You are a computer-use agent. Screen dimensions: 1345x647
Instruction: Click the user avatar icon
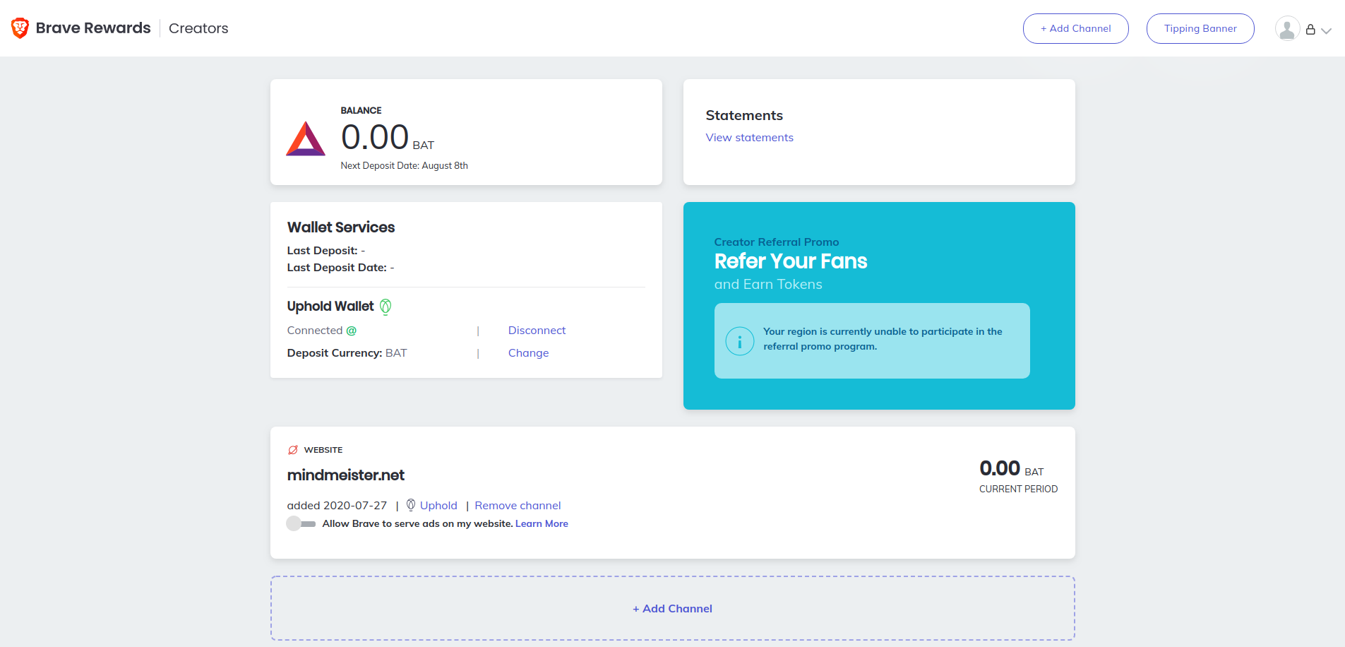[x=1287, y=29]
